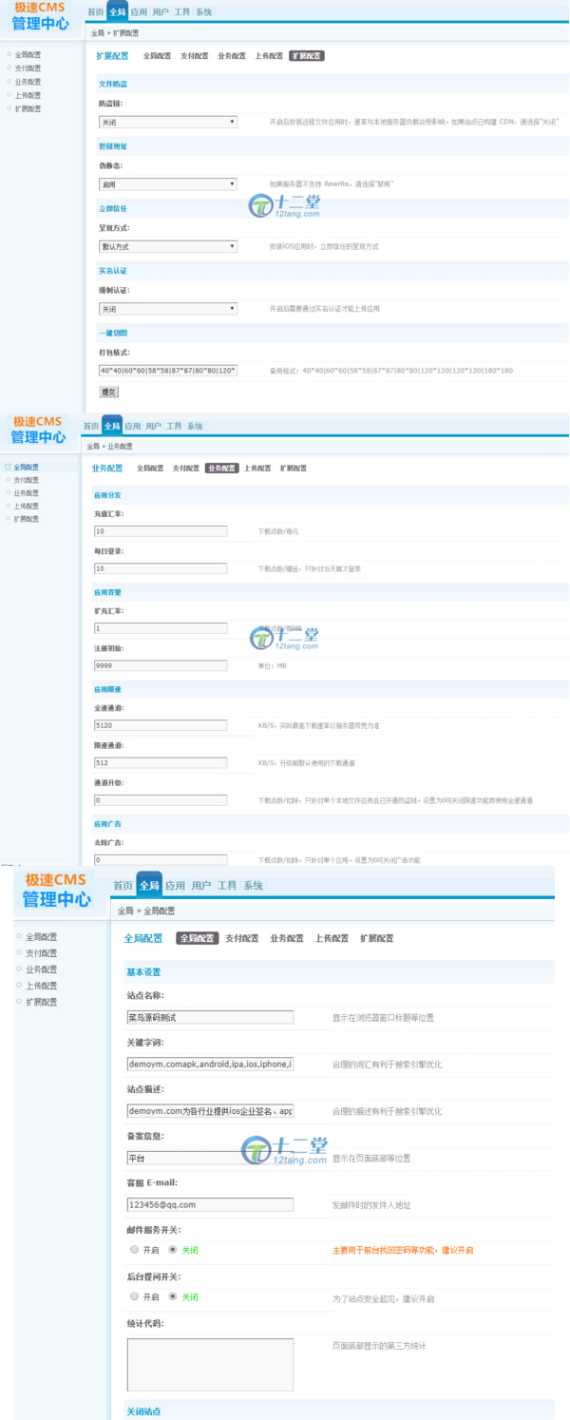
Task: Expand the 强制认证 dropdown
Action: click(167, 309)
